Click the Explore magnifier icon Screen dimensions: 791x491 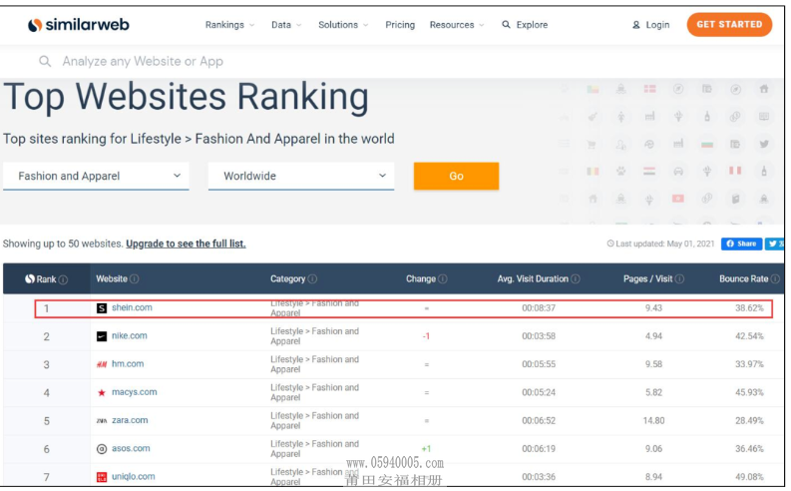pos(506,24)
